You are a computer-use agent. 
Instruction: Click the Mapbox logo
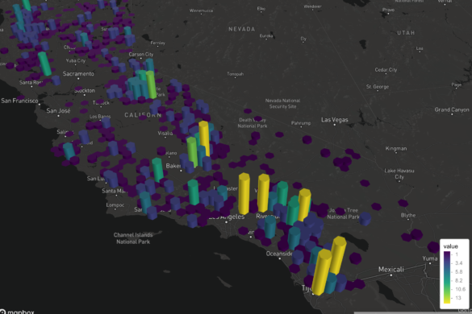17,312
